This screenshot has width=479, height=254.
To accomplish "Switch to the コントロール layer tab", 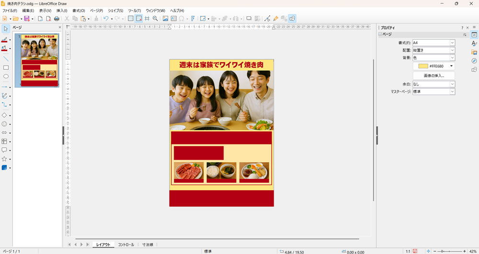I will [126, 244].
